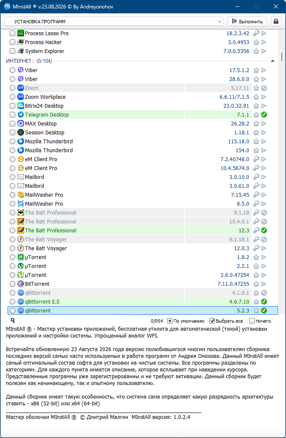Open the УСТАНОВКА ПРОГРАММ dropdown
The height and width of the screenshot is (438, 286).
pyautogui.click(x=114, y=22)
